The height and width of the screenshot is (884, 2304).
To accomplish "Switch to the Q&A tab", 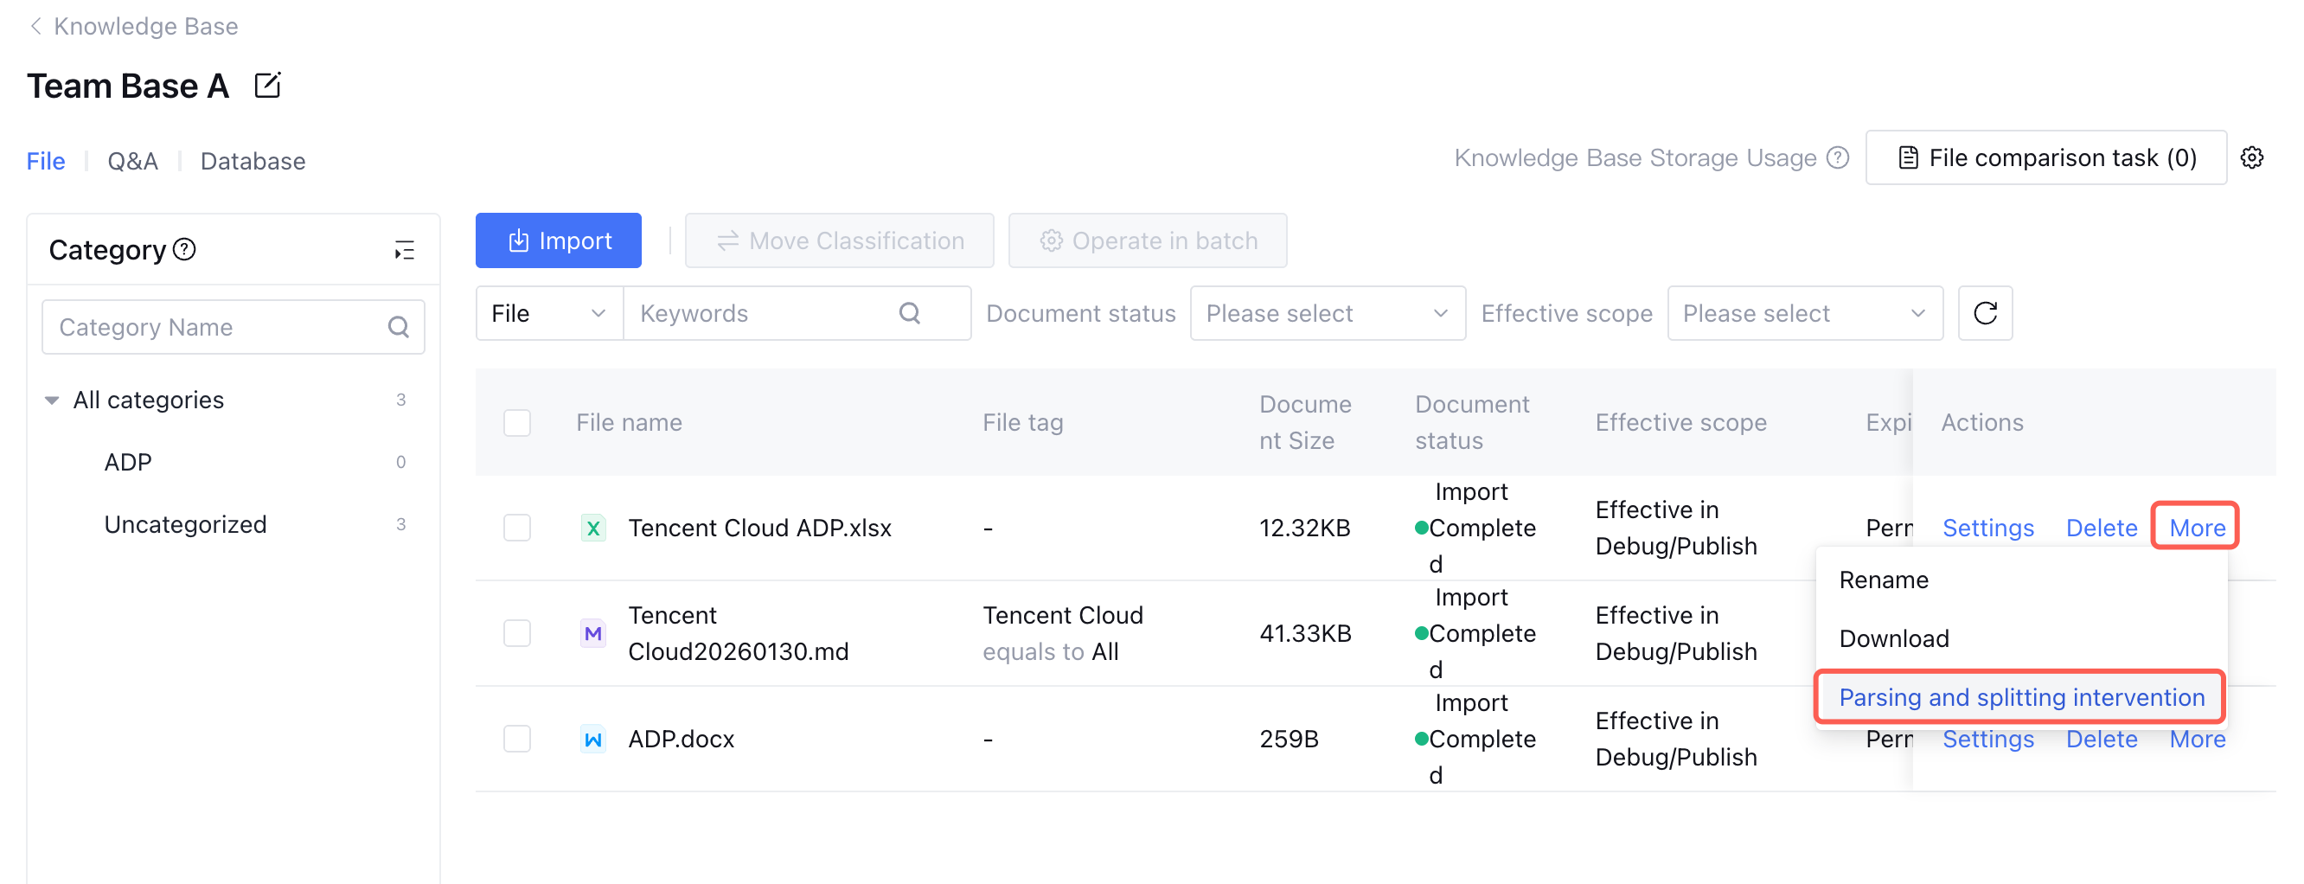I will [x=132, y=161].
